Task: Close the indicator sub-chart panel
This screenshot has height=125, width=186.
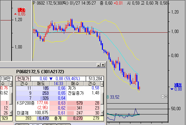Action: (166, 97)
